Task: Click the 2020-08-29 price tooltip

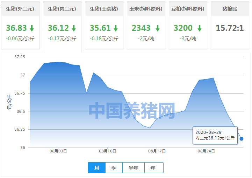Action: coord(215,135)
